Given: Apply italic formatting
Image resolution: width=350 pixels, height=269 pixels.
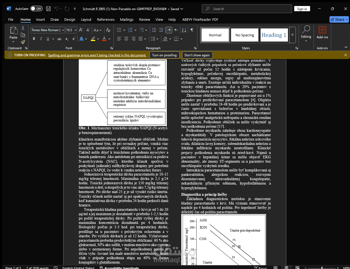Looking at the screenshot, I should tap(41, 39).
